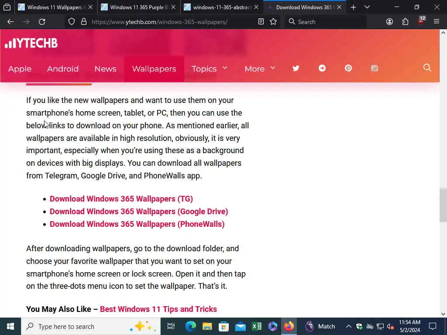The width and height of the screenshot is (447, 335).
Task: Click the Firefox View icon at tab strip start
Action: coord(7,7)
